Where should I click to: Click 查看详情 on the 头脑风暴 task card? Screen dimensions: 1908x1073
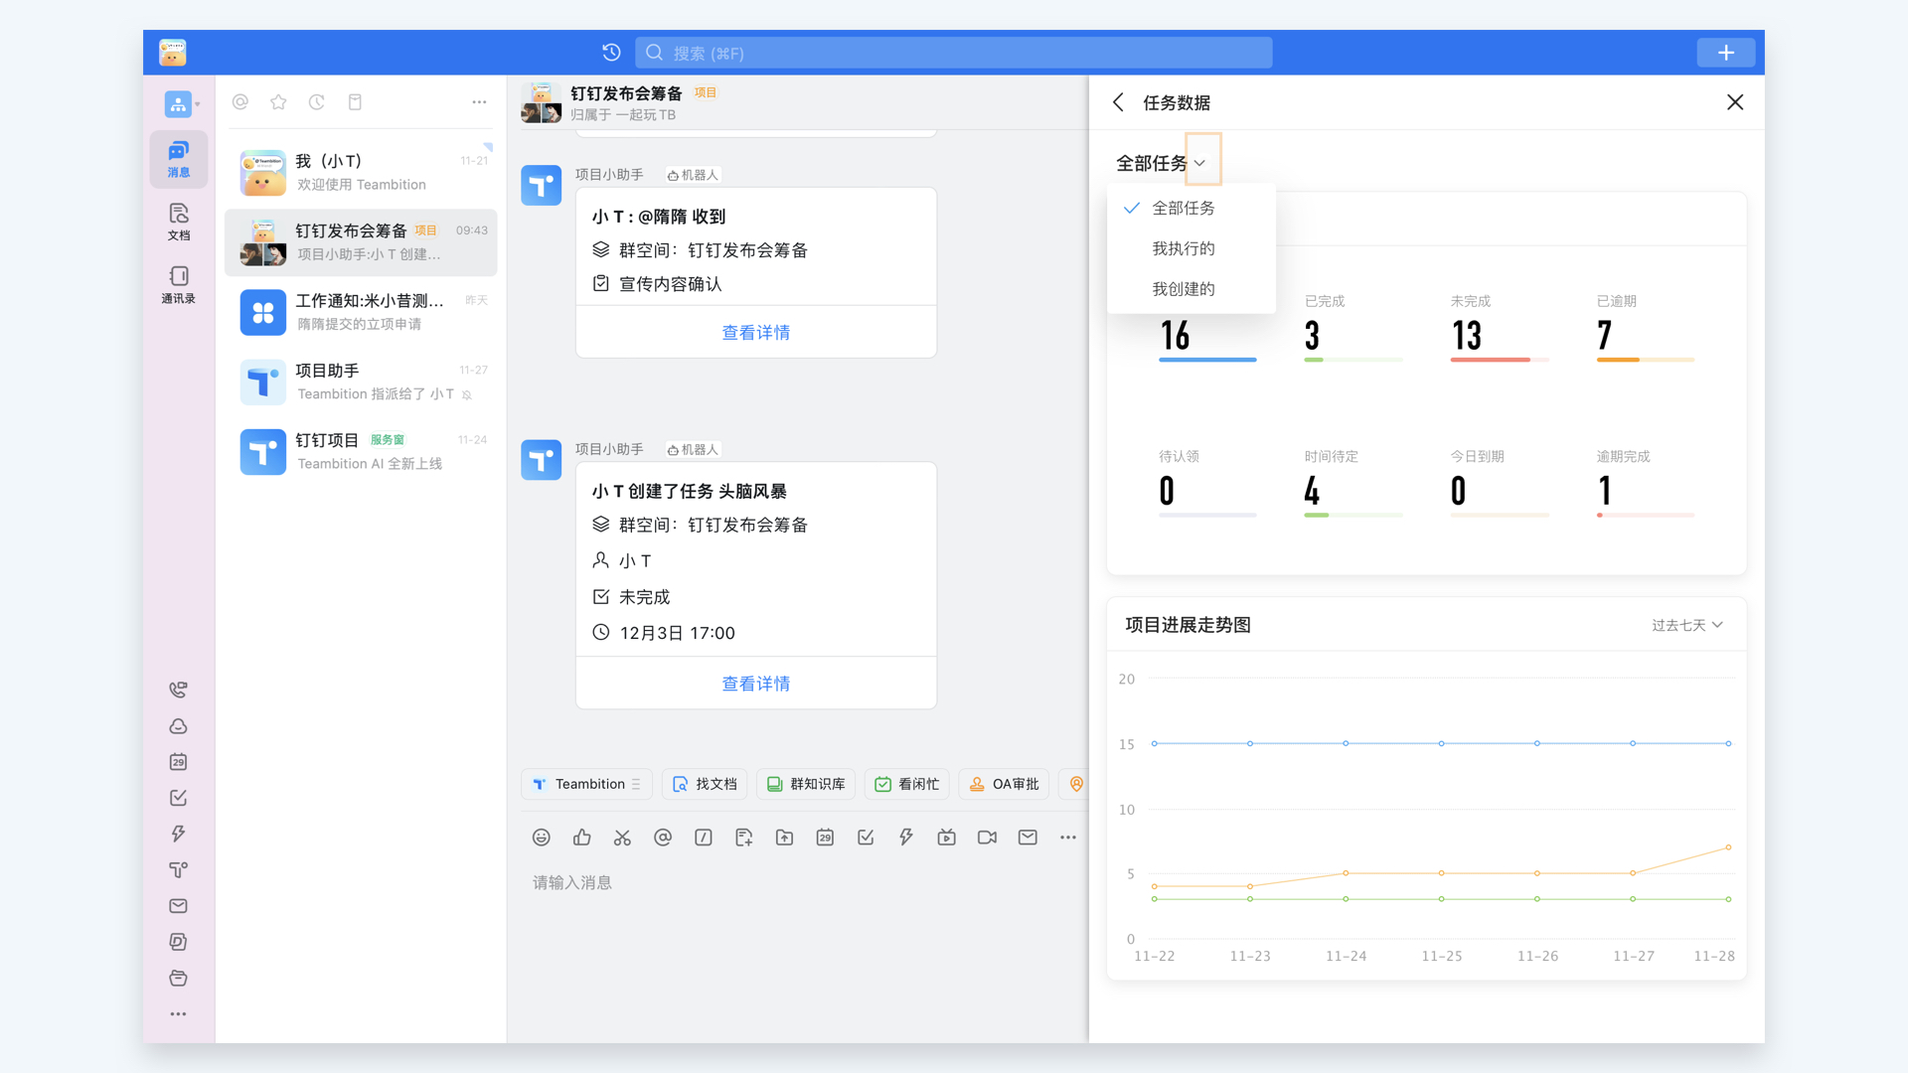point(755,683)
